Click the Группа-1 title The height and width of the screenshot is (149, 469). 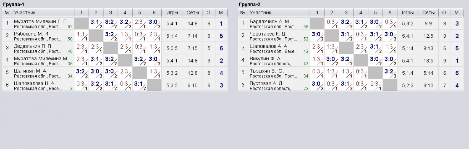click(x=13, y=5)
